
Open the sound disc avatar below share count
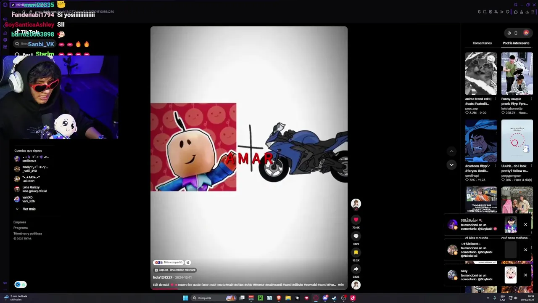356,285
